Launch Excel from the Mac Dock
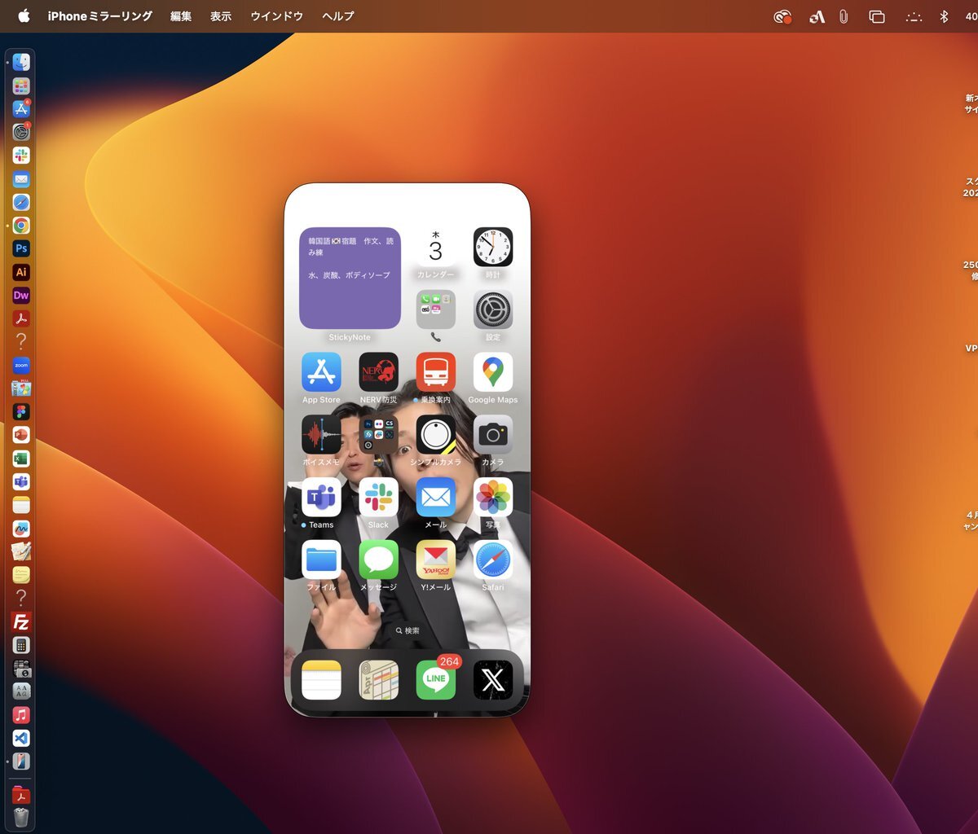 21,459
